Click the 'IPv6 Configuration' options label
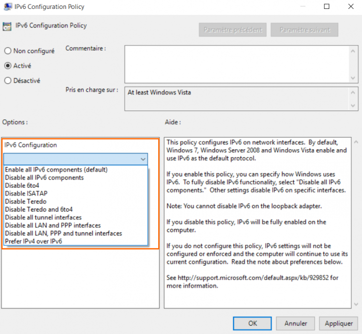The width and height of the screenshot is (362, 334). pos(30,145)
